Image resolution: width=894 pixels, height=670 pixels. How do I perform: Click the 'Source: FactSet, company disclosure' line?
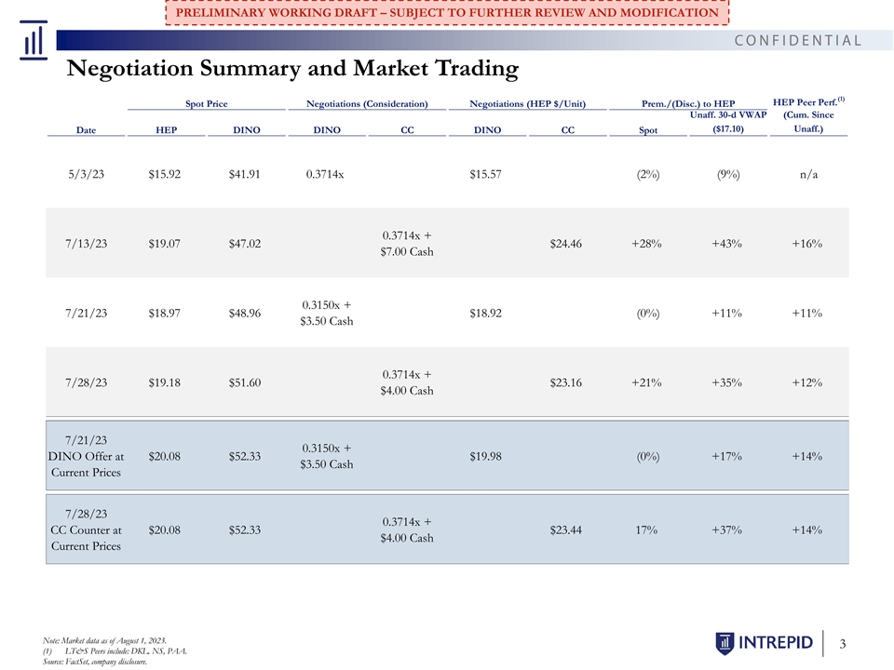click(95, 662)
